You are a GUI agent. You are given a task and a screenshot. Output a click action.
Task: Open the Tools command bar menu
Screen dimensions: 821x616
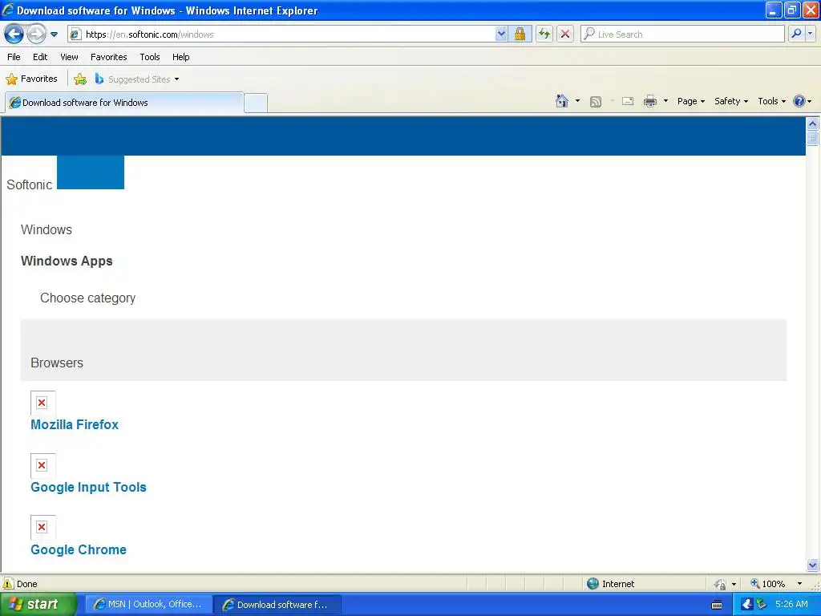pyautogui.click(x=771, y=101)
